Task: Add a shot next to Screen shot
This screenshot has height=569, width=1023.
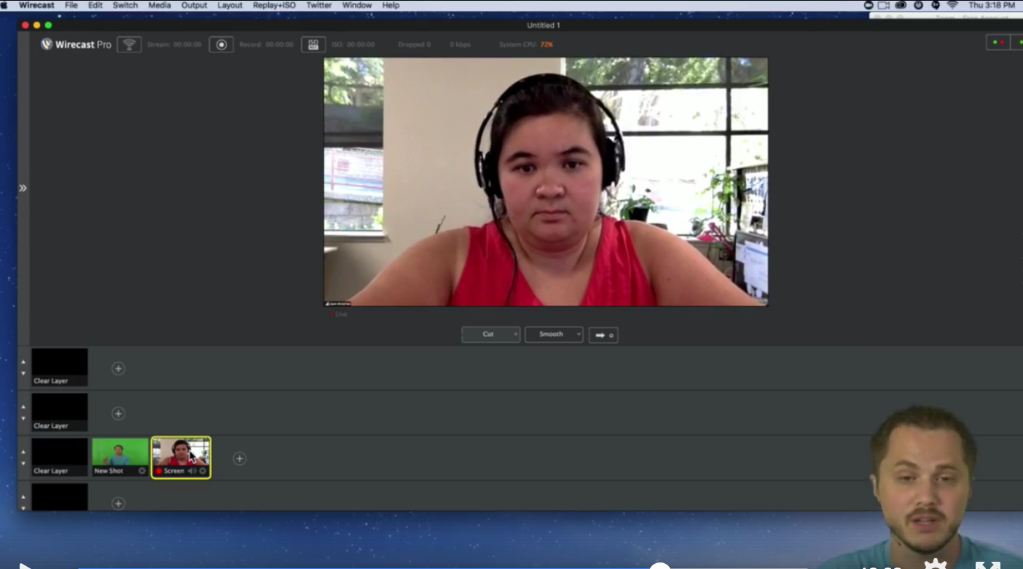Action: pos(239,458)
